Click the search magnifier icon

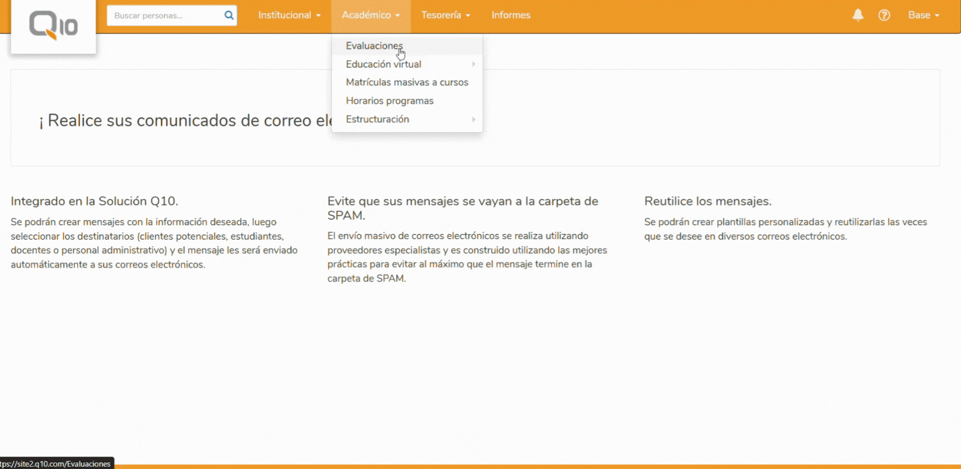point(229,15)
